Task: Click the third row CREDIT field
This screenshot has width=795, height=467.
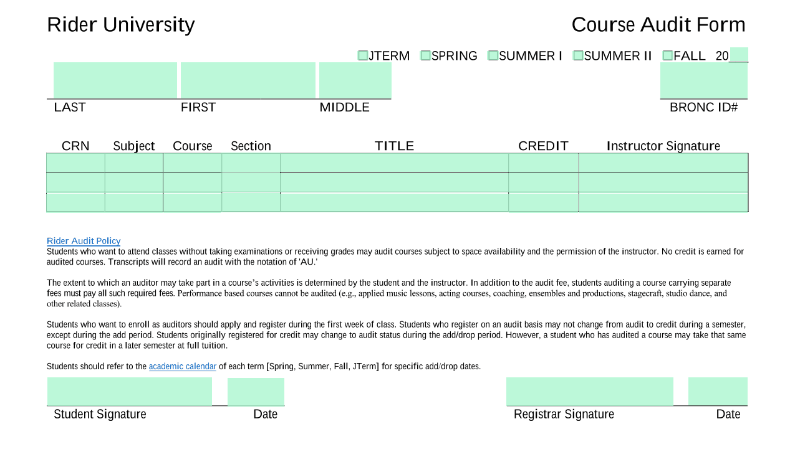Action: 544,202
